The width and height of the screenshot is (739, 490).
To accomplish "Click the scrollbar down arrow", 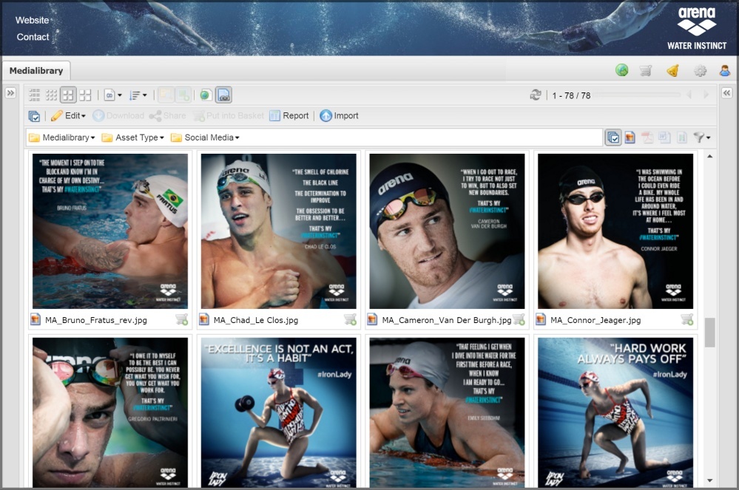I will (x=709, y=480).
